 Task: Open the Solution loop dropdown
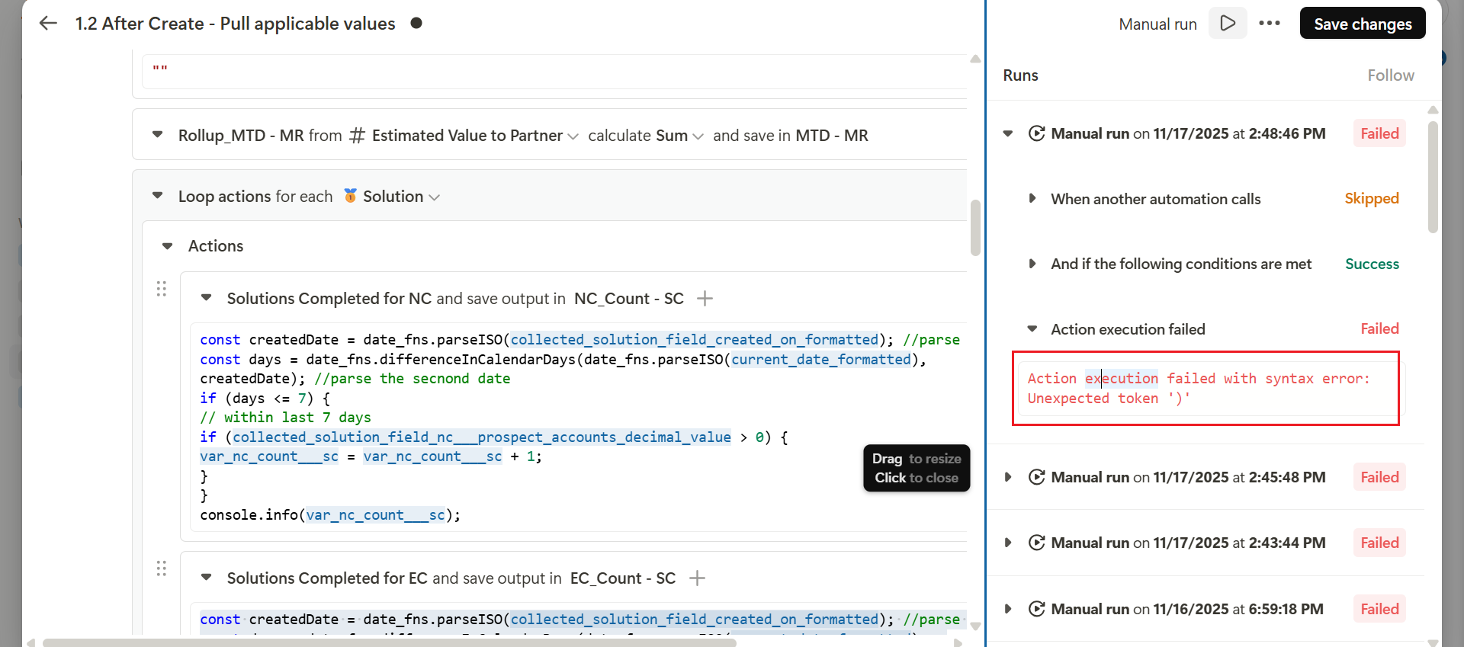click(x=435, y=197)
